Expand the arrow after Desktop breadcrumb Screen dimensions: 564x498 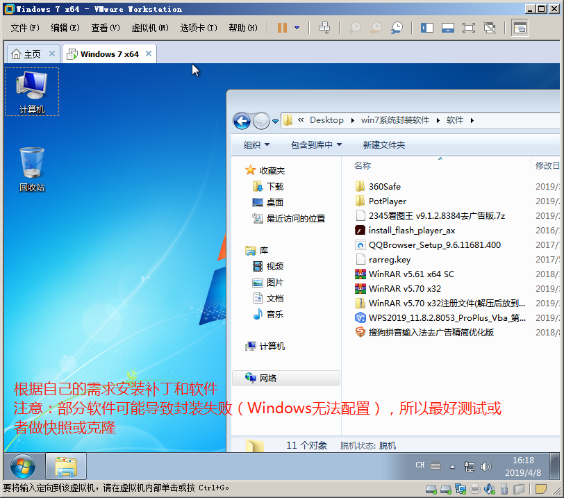click(x=353, y=120)
